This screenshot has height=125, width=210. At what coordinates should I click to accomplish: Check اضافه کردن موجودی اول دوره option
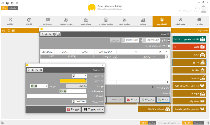coord(169,46)
